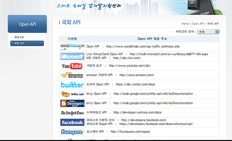The width and height of the screenshot is (232, 141).
Task: Click the Open API sidebar header
Action: coord(27,24)
